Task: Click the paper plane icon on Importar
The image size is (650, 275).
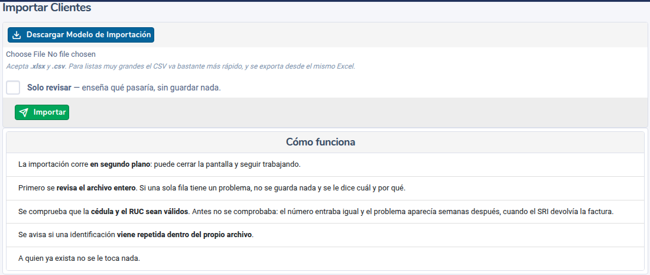Action: 24,112
